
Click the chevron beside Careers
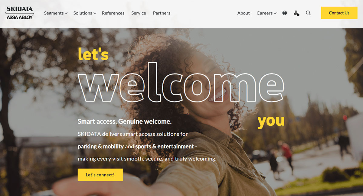tap(275, 13)
